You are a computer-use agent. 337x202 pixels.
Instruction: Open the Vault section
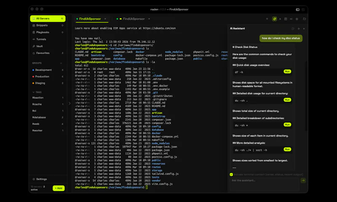pos(48,46)
